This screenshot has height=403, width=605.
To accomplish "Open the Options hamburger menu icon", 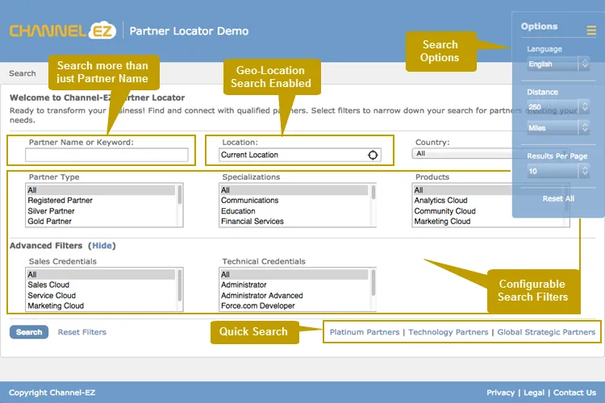I will coord(591,30).
